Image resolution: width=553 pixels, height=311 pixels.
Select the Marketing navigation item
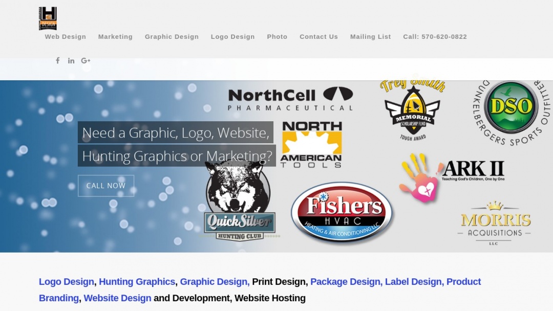(115, 36)
